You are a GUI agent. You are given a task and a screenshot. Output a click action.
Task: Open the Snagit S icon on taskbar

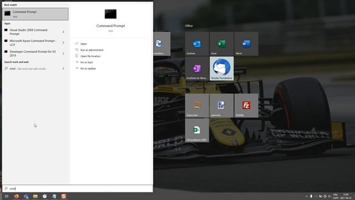coord(64,196)
